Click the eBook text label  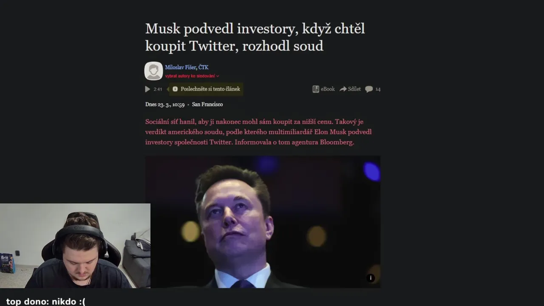point(328,89)
